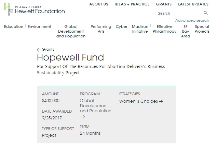This screenshot has height=151, width=218.
Task: Open the Madison Initiative tab
Action: pos(140,29)
